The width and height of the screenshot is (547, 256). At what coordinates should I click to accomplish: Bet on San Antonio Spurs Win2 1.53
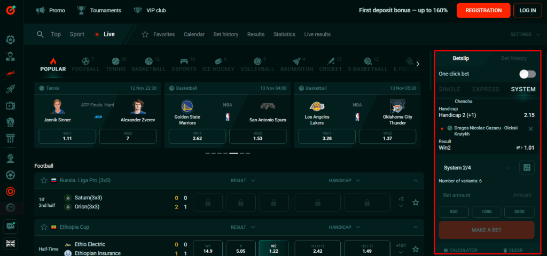258,136
